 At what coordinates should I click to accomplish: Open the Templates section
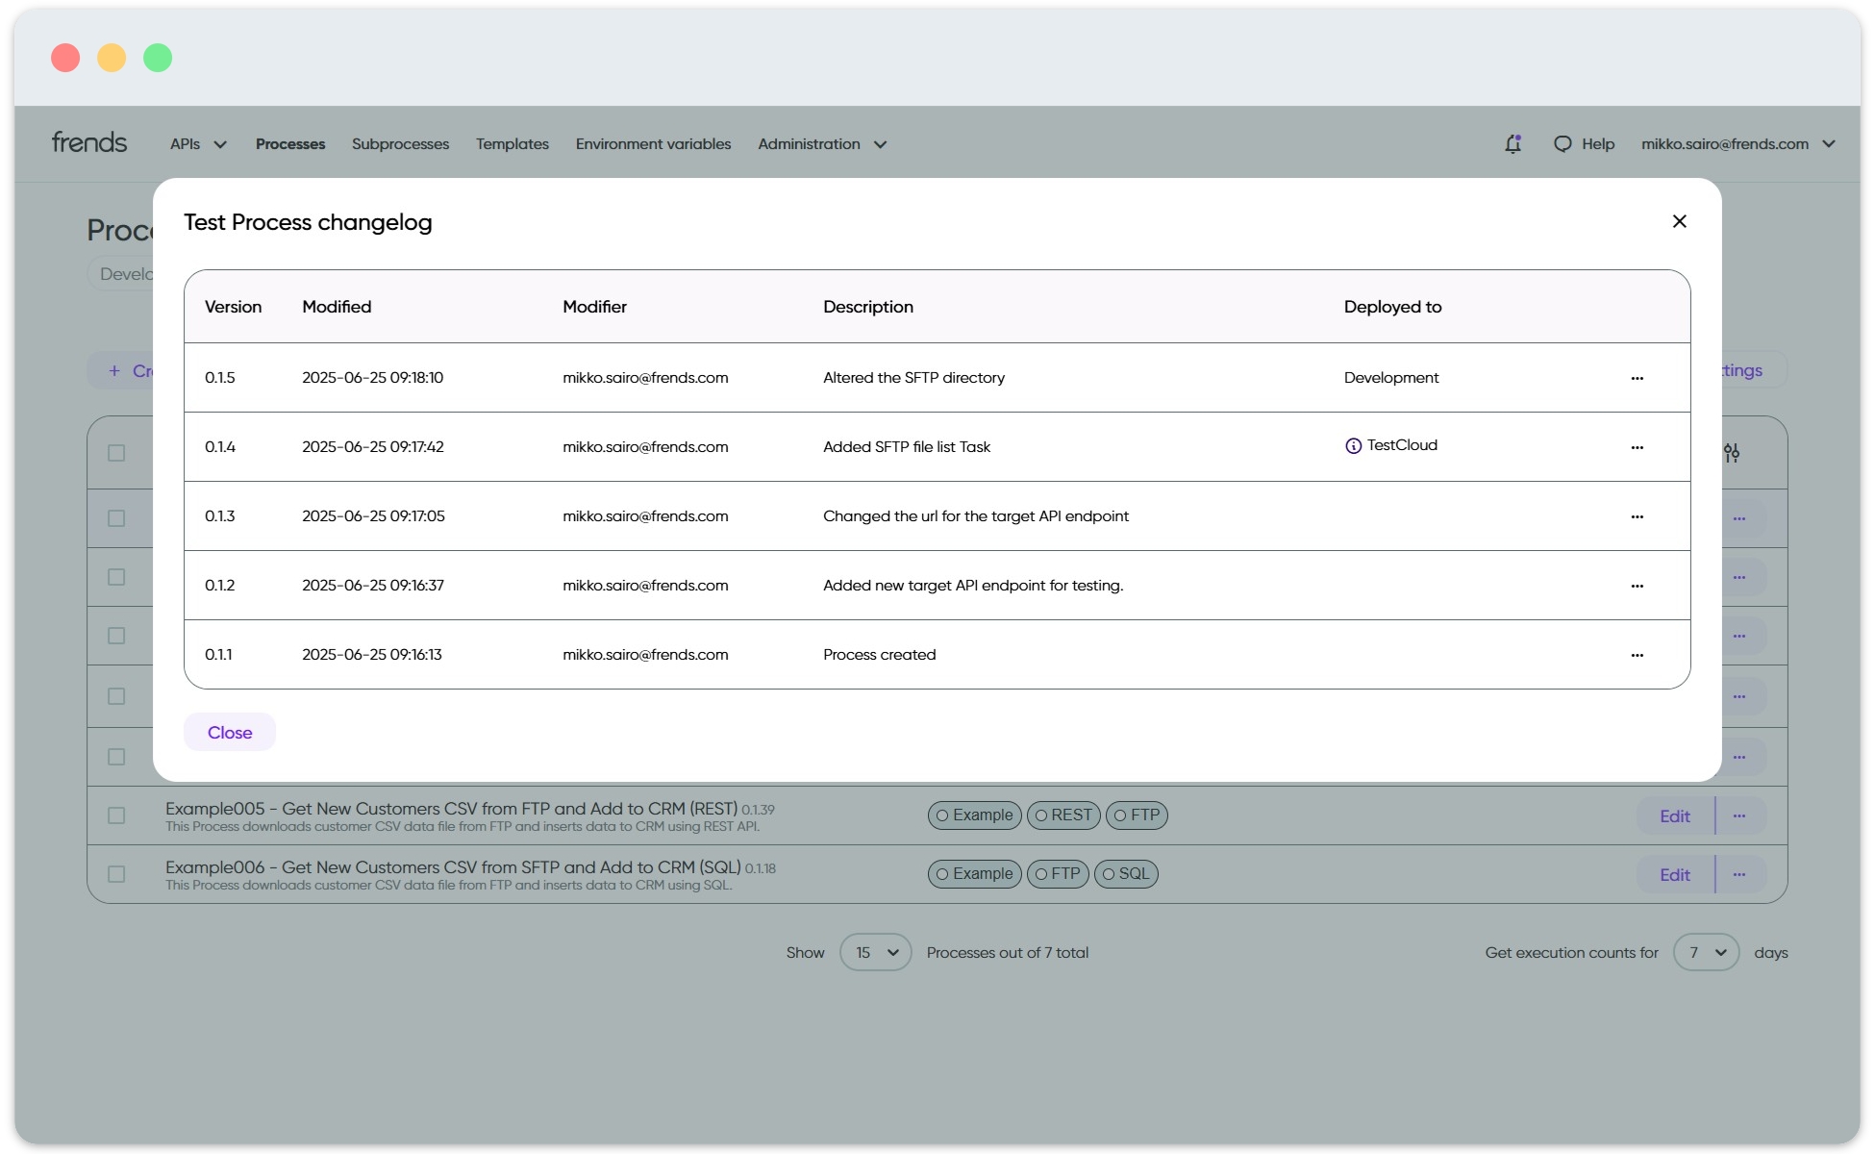pos(512,143)
